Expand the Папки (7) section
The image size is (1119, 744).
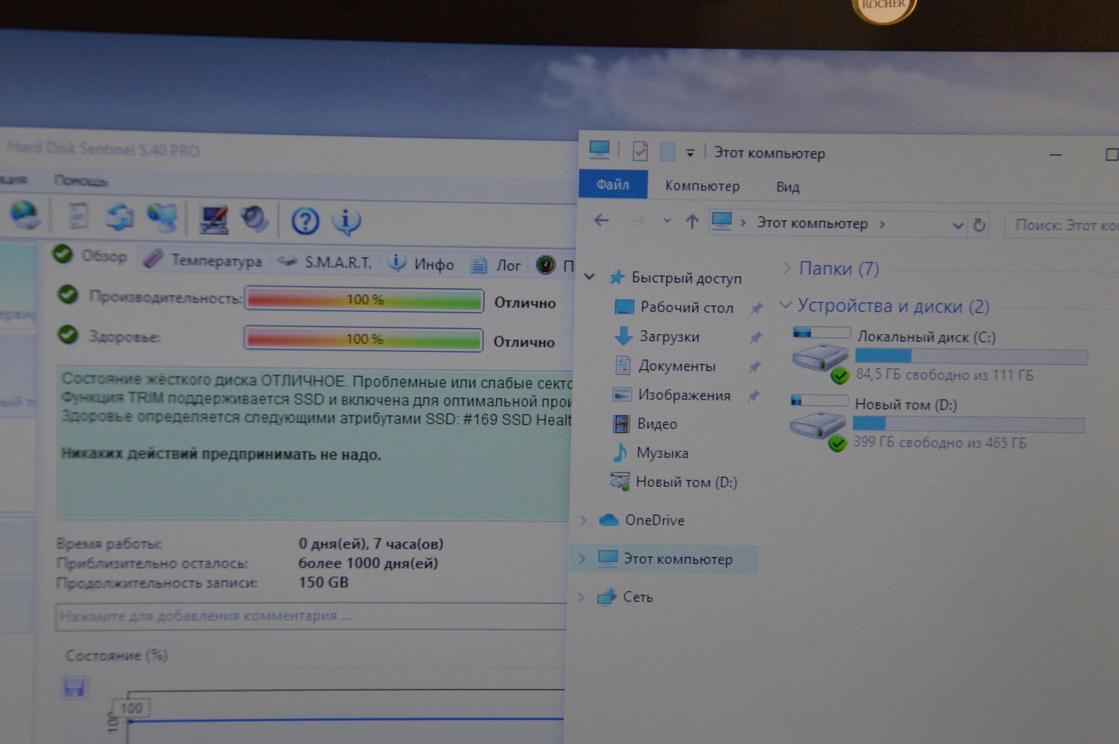[x=786, y=268]
